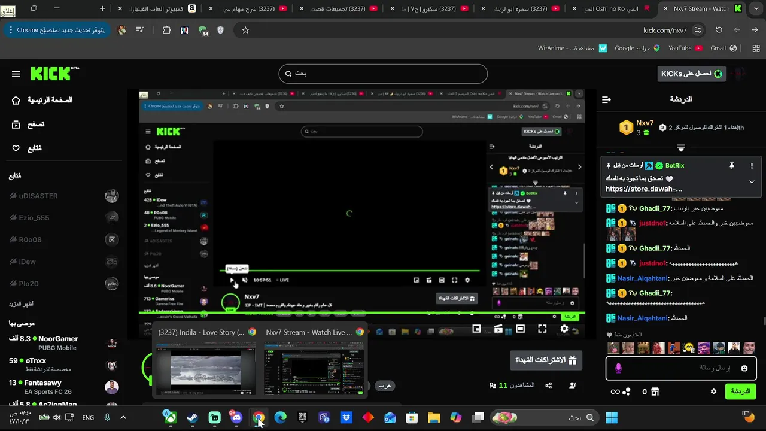The height and width of the screenshot is (431, 766).
Task: Open the Gmail bookmark
Action: (724, 48)
